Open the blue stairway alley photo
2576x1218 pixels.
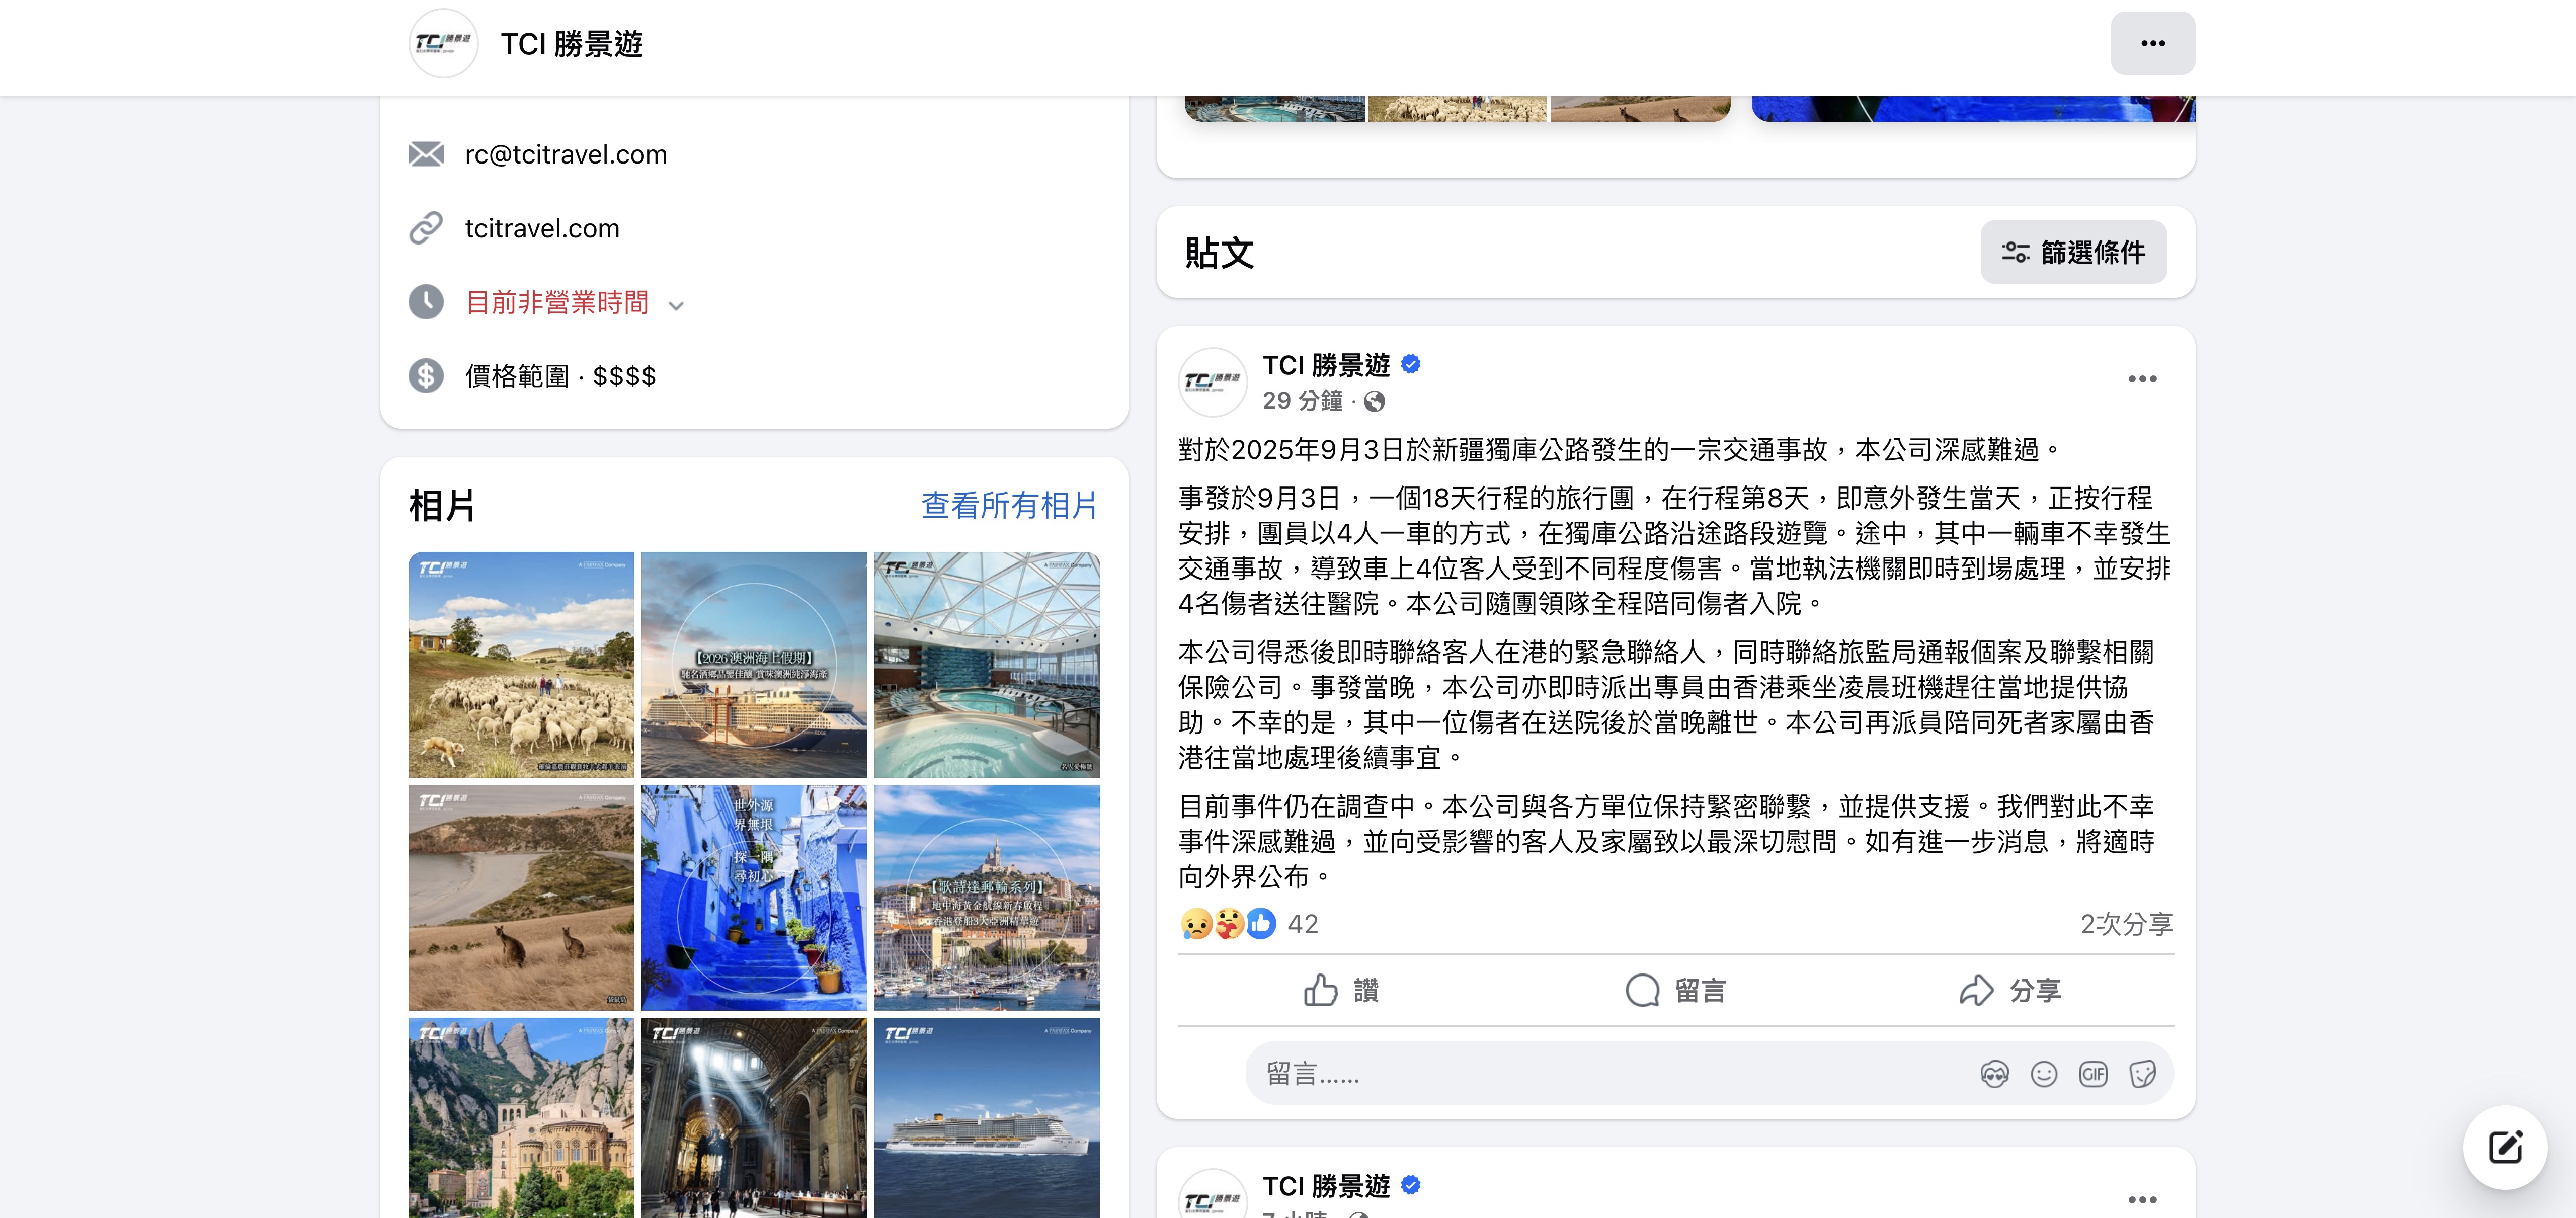click(x=754, y=897)
